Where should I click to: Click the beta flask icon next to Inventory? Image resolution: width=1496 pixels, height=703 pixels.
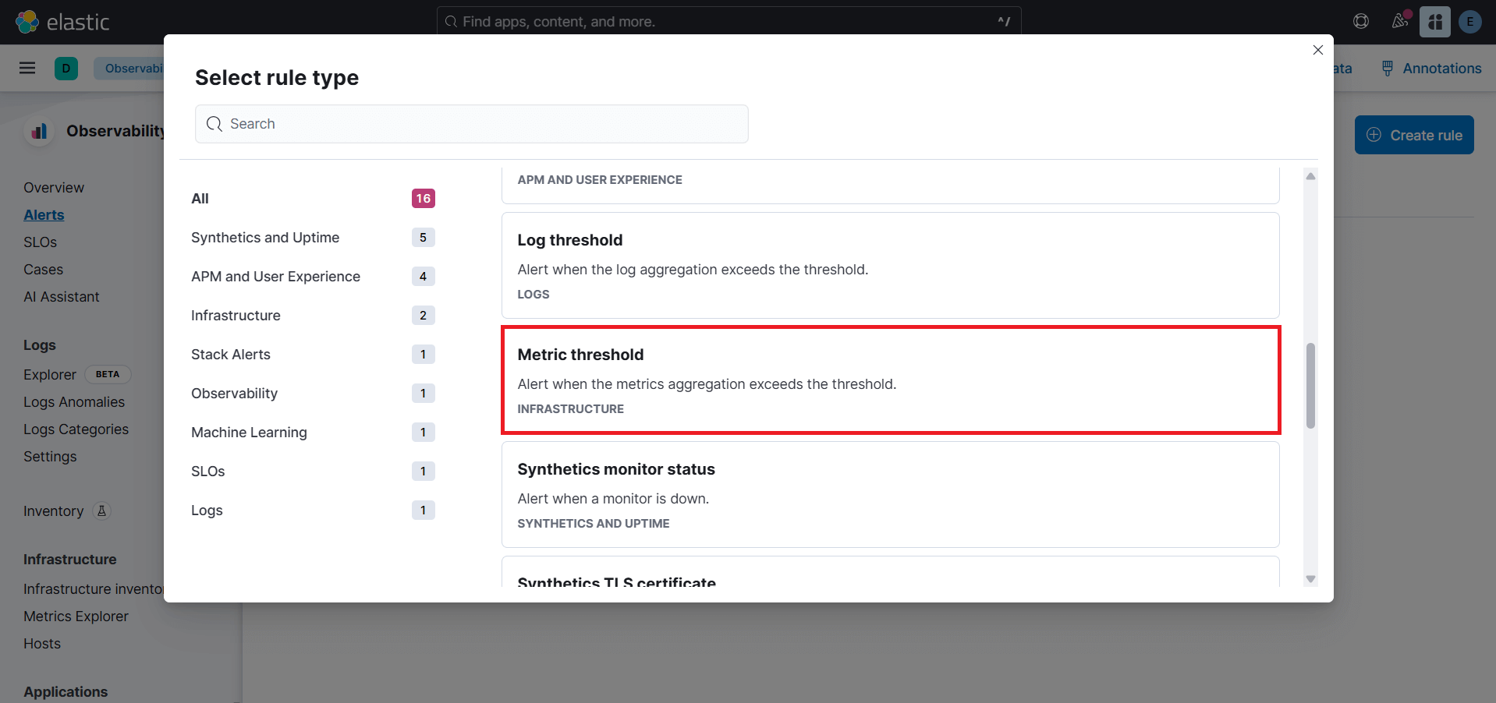pyautogui.click(x=101, y=511)
